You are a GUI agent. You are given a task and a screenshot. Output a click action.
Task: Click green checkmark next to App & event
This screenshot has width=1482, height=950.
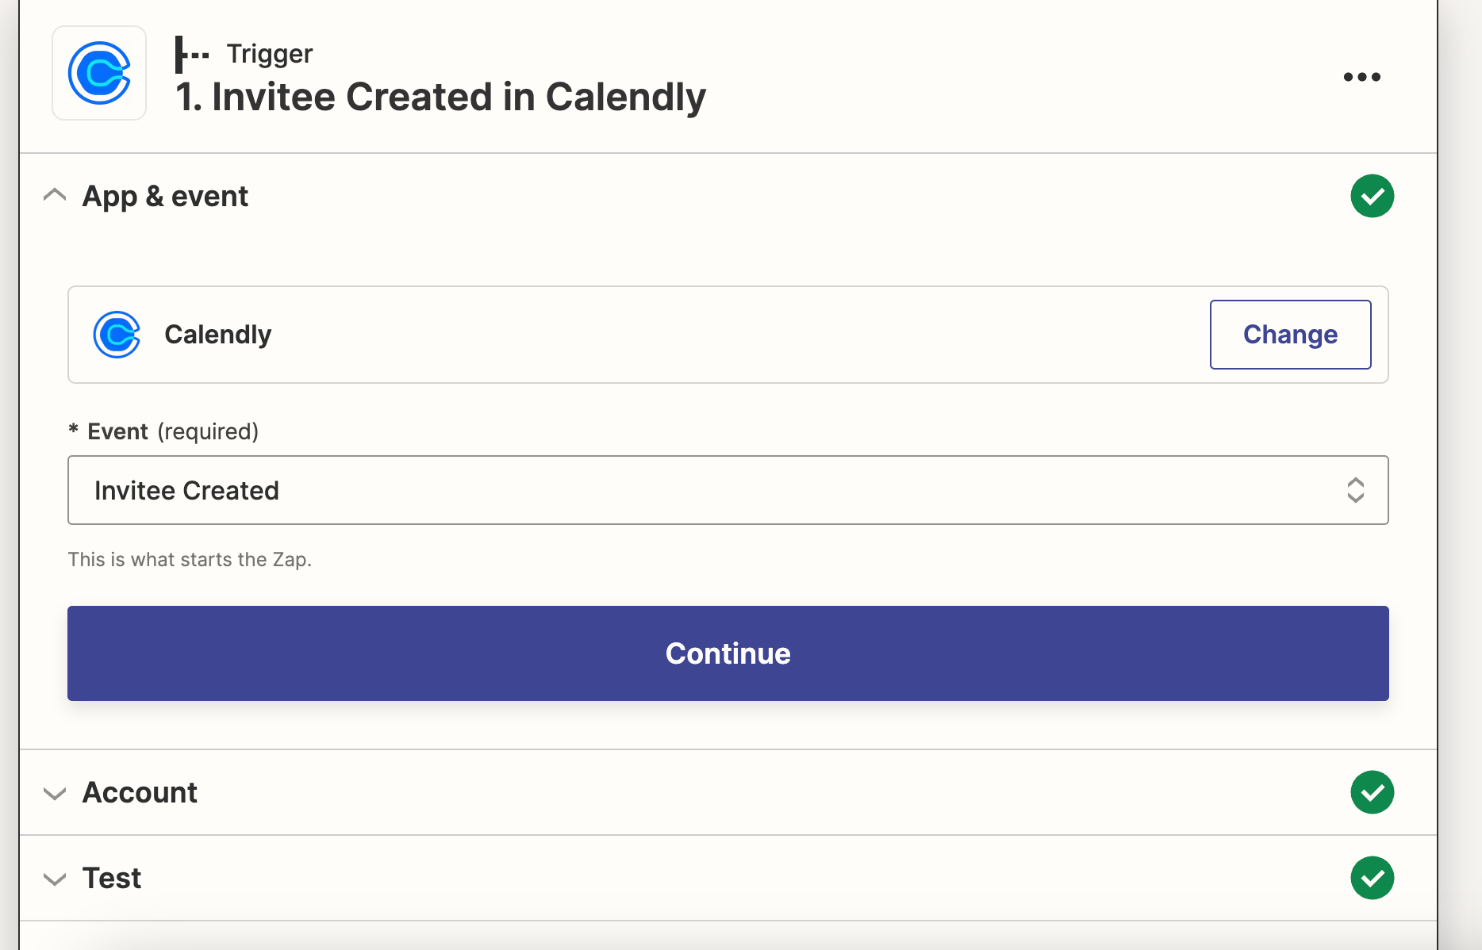tap(1372, 196)
